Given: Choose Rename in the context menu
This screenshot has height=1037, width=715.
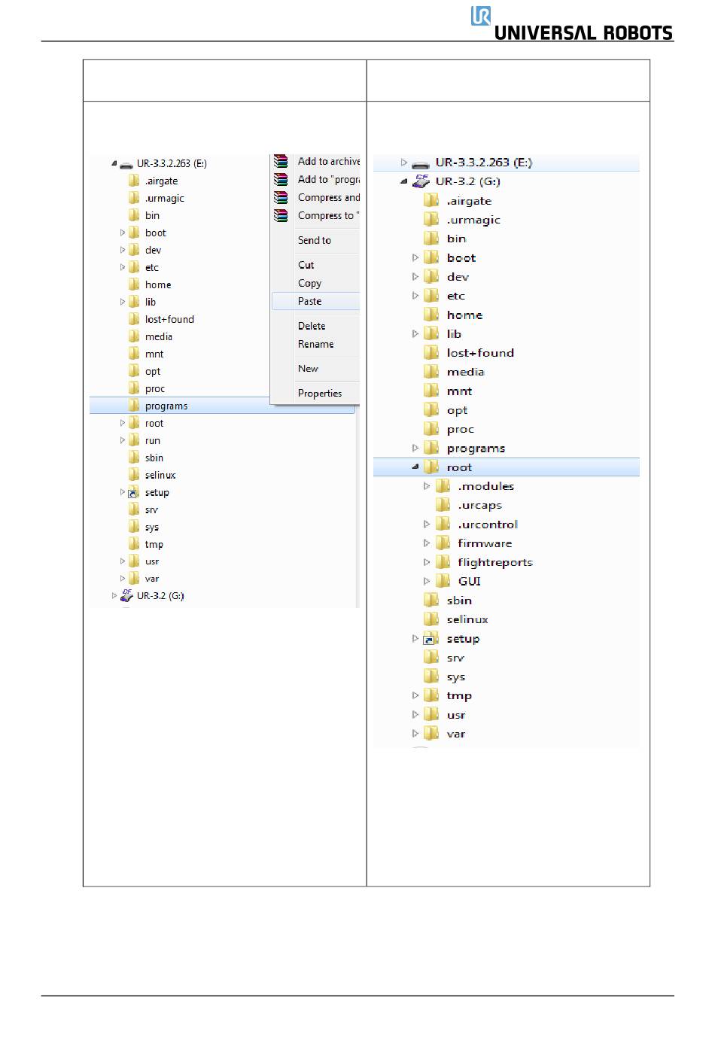Looking at the screenshot, I should (x=316, y=344).
